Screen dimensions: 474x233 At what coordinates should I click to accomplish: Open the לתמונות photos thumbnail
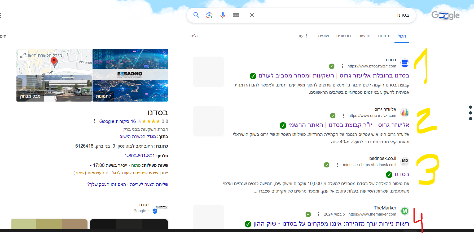pyautogui.click(x=130, y=75)
